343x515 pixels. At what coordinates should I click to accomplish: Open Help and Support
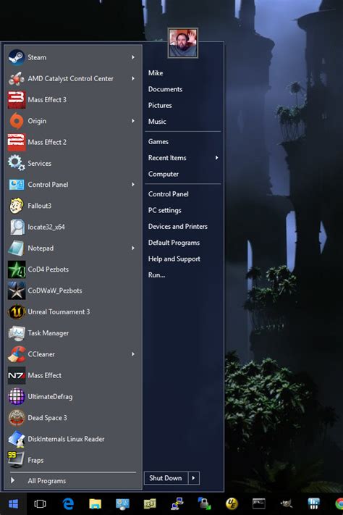click(174, 259)
